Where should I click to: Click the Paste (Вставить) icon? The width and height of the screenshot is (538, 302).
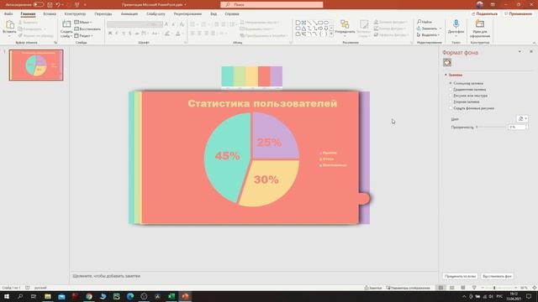pyautogui.click(x=9, y=25)
